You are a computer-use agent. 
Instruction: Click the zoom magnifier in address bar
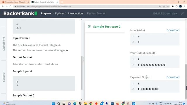160,6
